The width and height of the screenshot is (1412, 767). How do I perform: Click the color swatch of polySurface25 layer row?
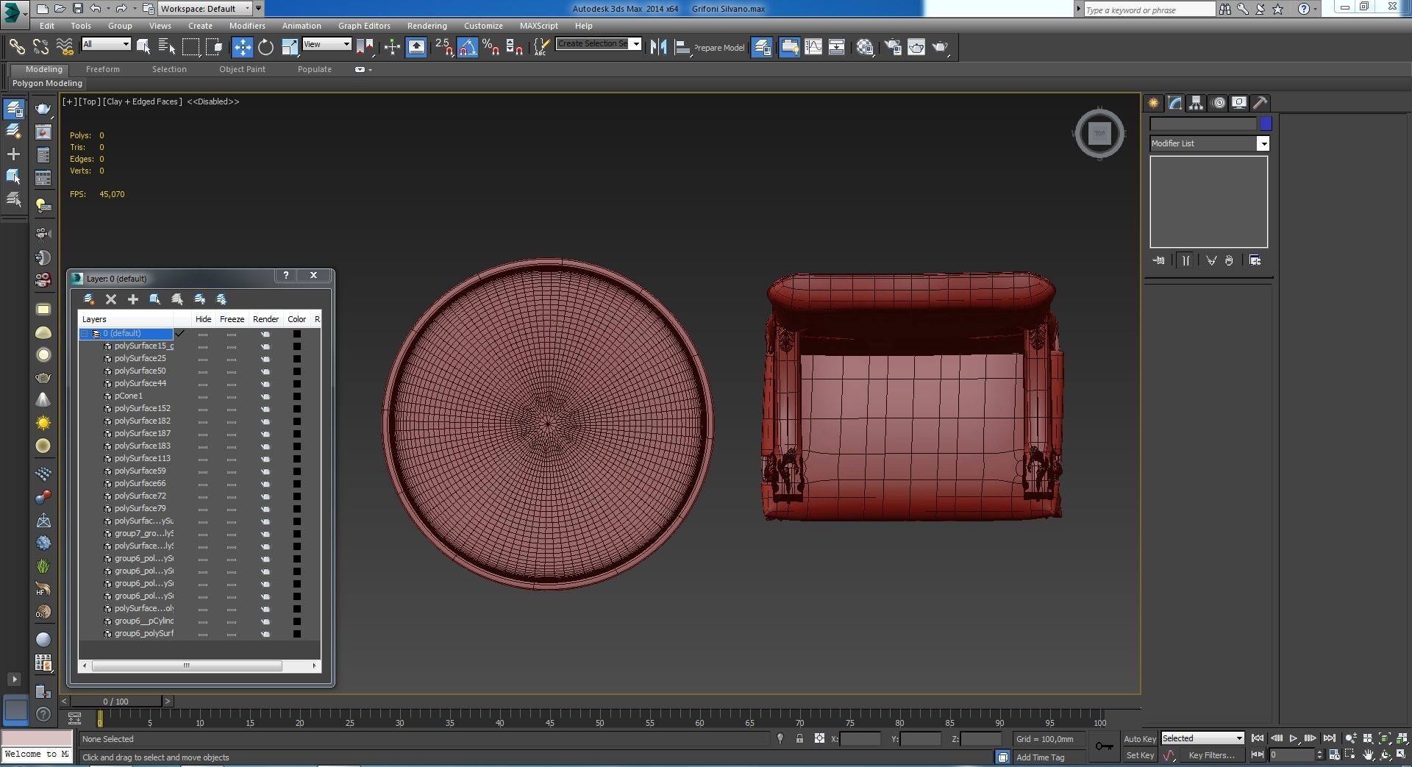[296, 359]
